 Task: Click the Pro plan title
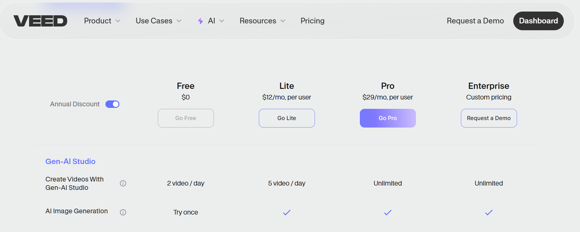pyautogui.click(x=388, y=86)
